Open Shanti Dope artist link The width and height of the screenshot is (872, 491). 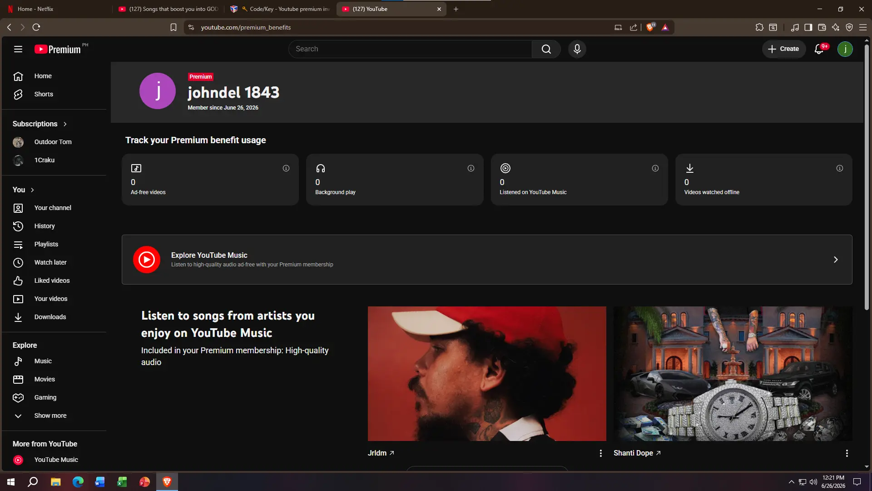pyautogui.click(x=637, y=453)
